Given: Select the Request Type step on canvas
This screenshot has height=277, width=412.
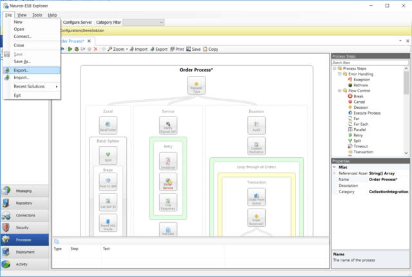Looking at the screenshot, I should [196, 86].
